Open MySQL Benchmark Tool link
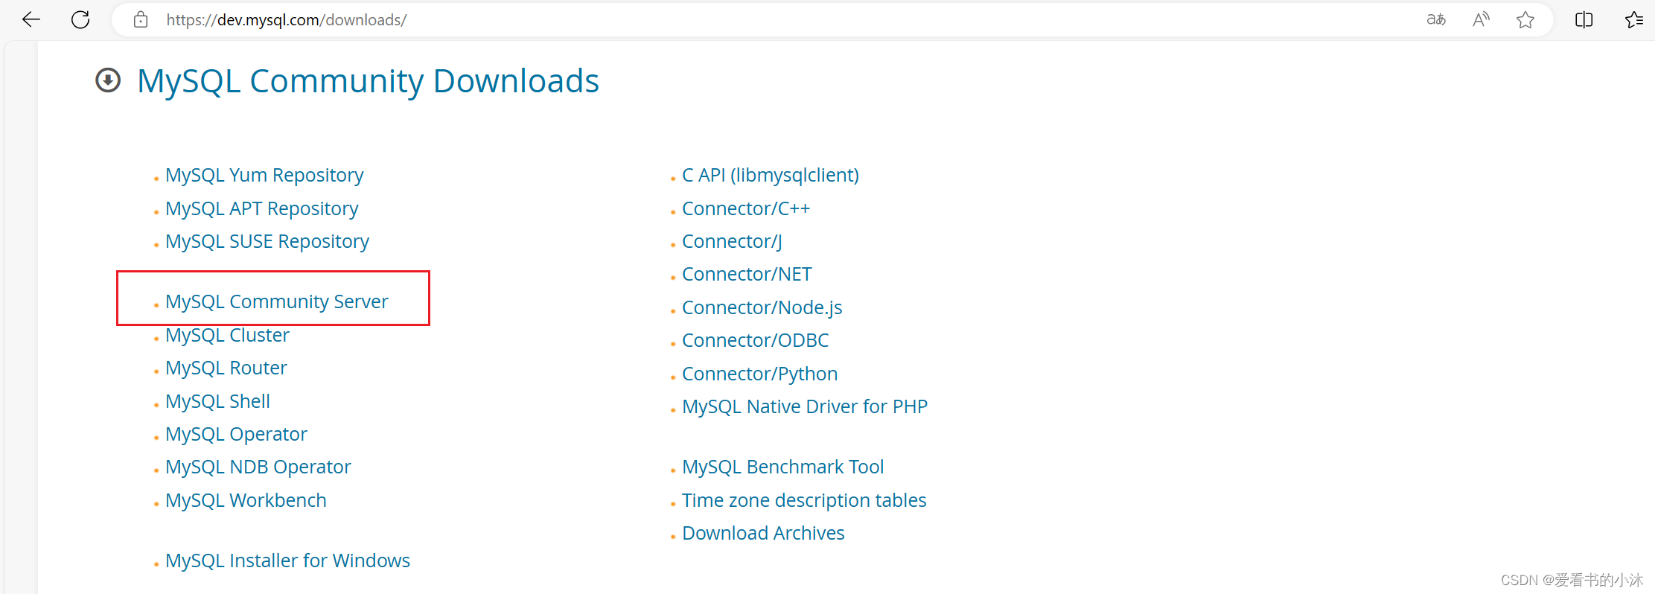The image size is (1655, 594). pos(783,467)
